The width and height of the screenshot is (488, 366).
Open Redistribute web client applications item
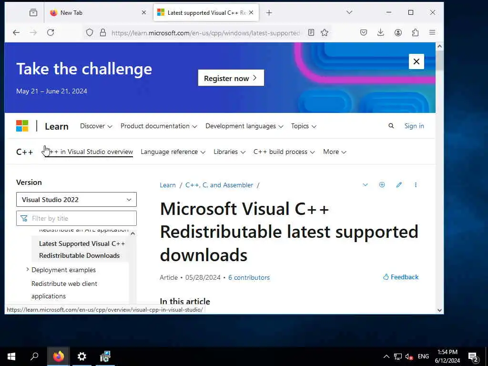tap(64, 290)
